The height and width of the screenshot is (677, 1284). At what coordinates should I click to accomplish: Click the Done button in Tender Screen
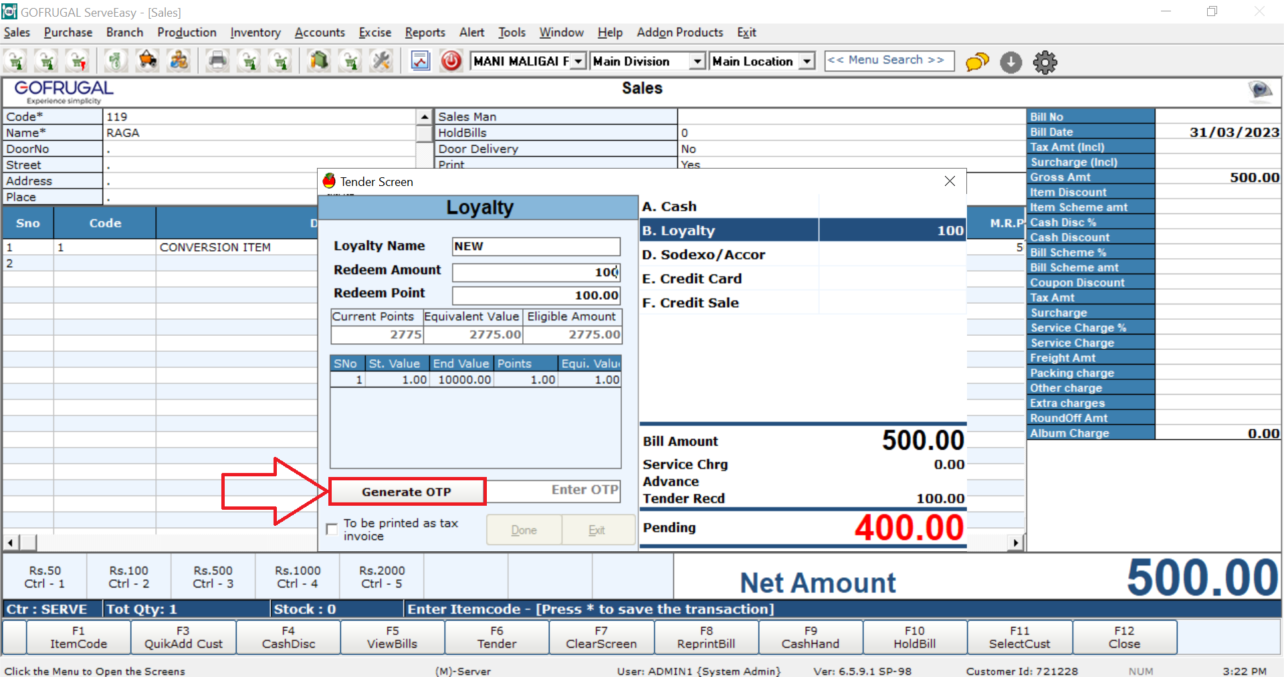[x=524, y=530]
